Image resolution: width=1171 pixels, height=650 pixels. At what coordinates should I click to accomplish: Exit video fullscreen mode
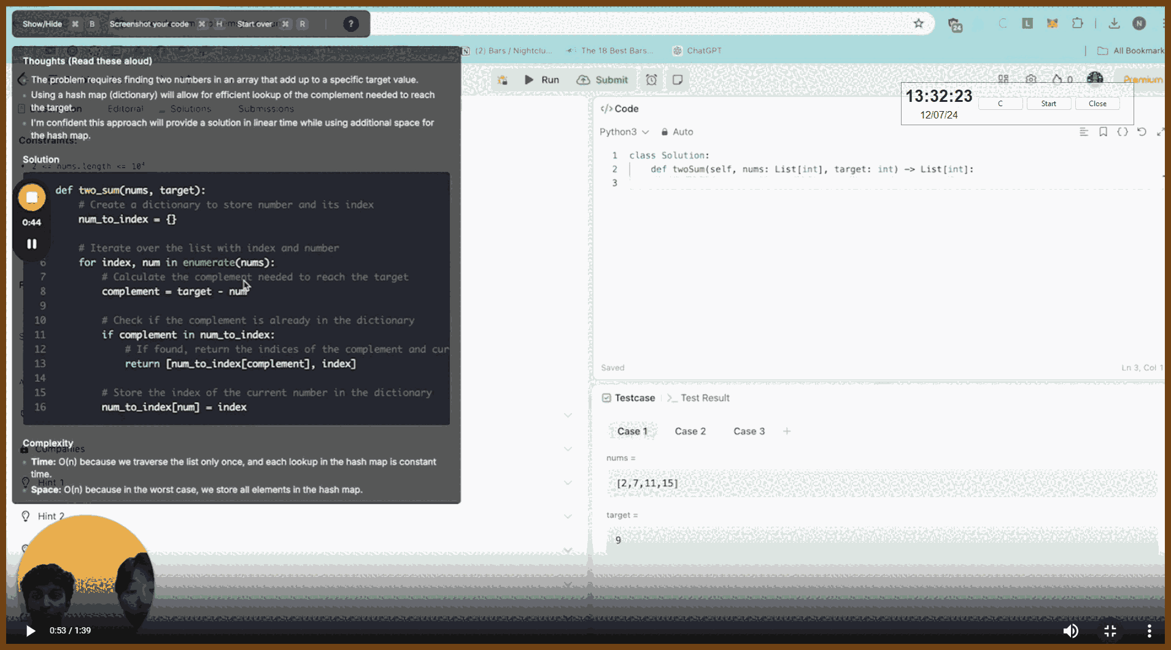pyautogui.click(x=1110, y=631)
